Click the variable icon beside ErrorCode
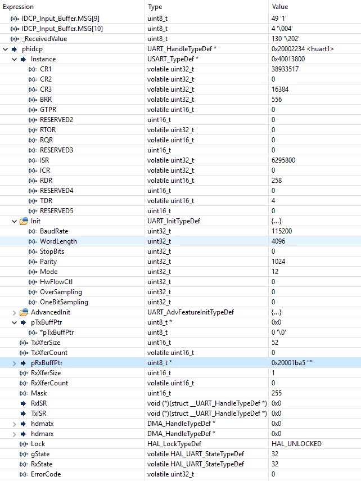This screenshot has height=481, width=361. (24, 474)
